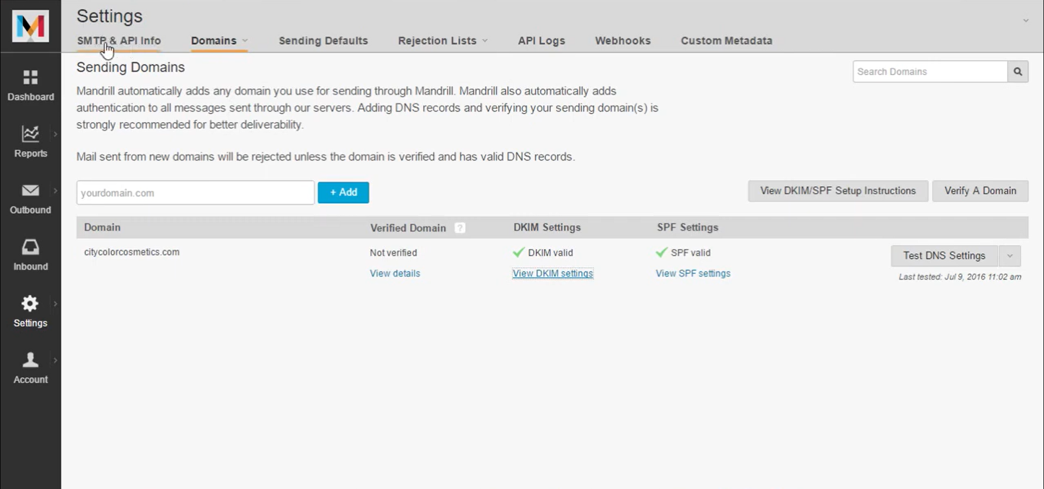Open the Domains tab dropdown chevron
1044x489 pixels.
[x=245, y=41]
